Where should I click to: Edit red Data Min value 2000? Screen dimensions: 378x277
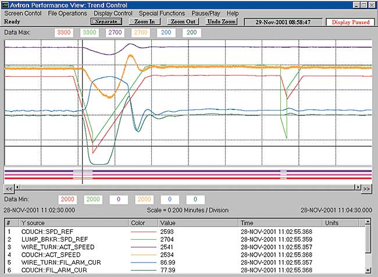tap(67, 199)
